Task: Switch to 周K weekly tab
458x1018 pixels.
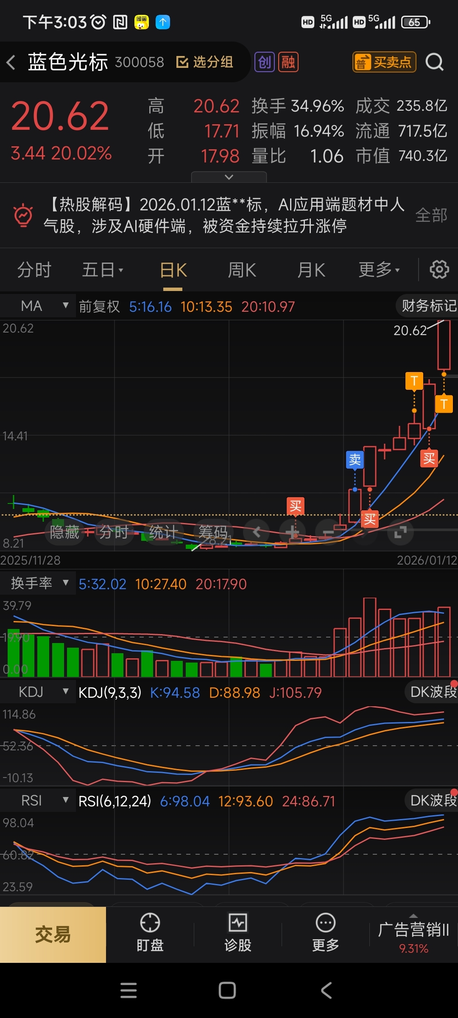Action: (242, 270)
